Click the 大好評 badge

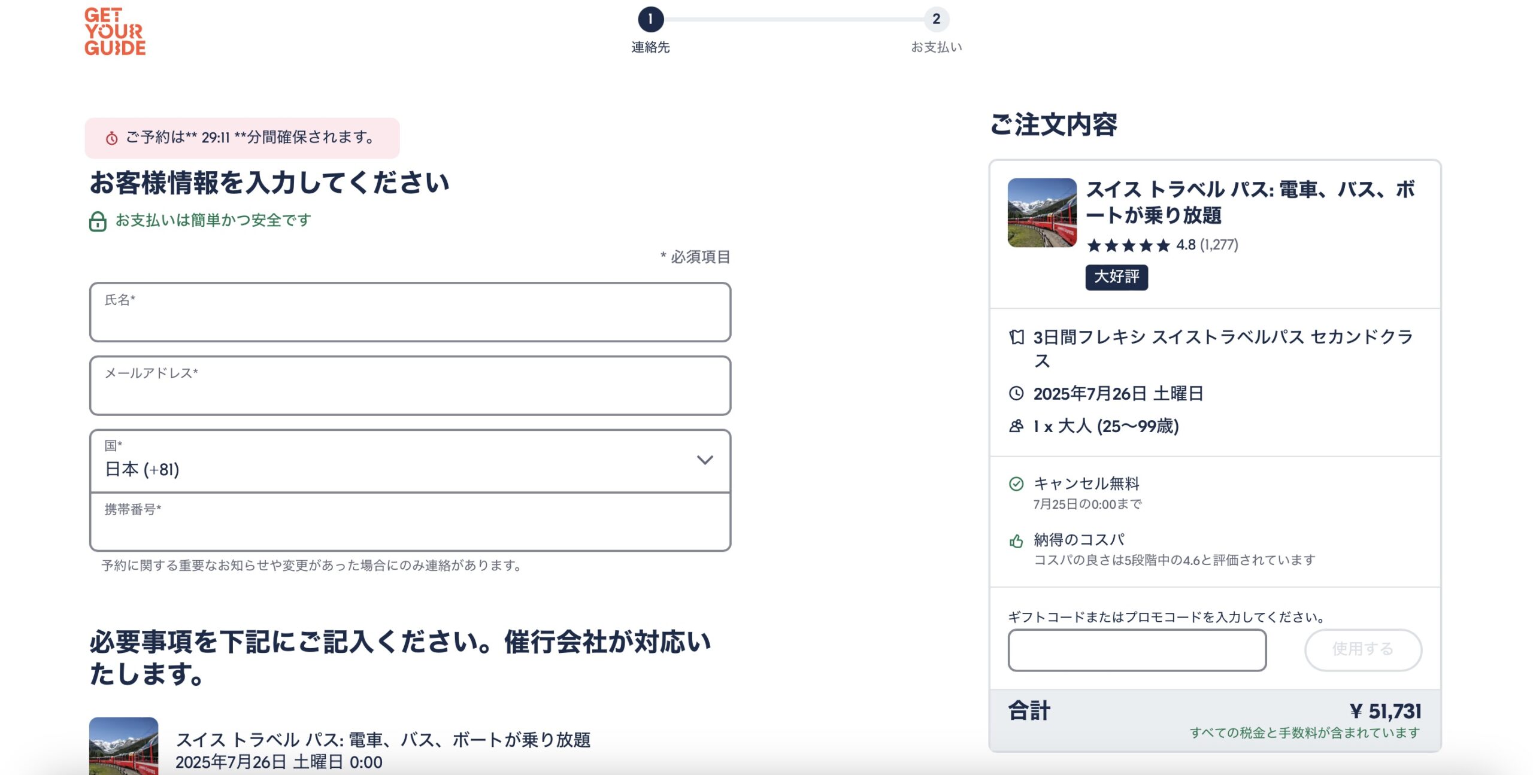click(1117, 277)
